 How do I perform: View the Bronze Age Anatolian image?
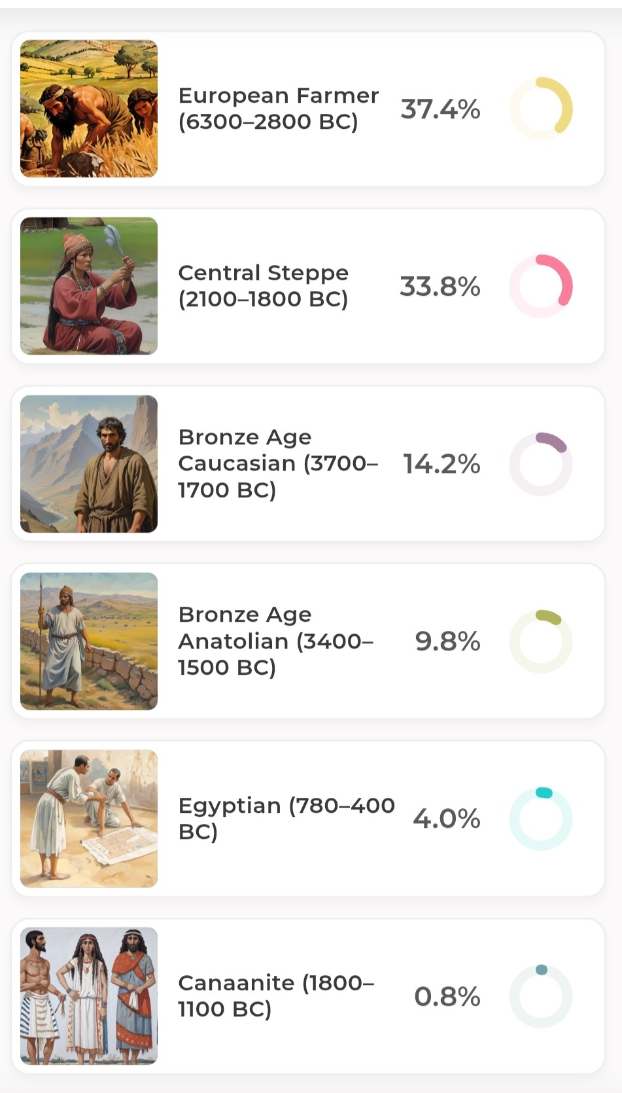(x=89, y=641)
